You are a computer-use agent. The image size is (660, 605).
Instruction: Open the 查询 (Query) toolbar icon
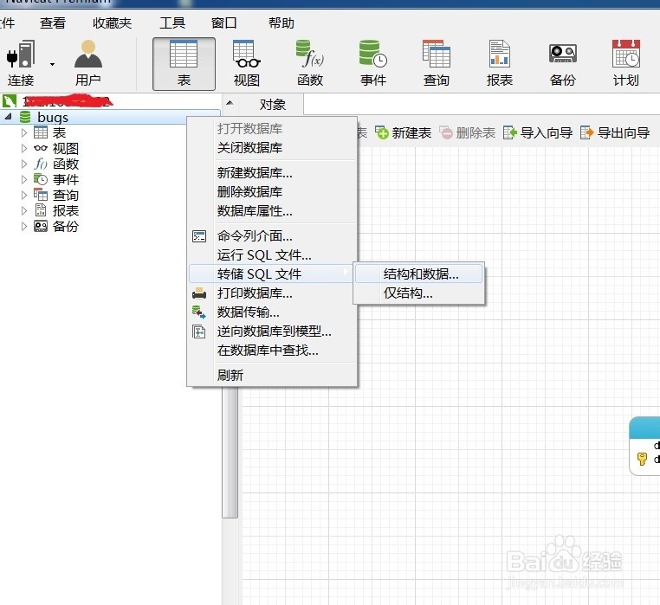(x=436, y=63)
